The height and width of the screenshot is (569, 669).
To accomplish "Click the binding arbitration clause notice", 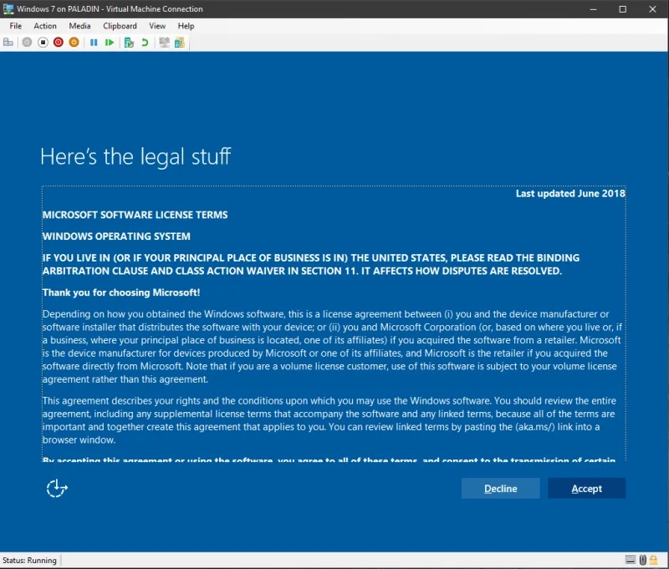I will pyautogui.click(x=311, y=264).
